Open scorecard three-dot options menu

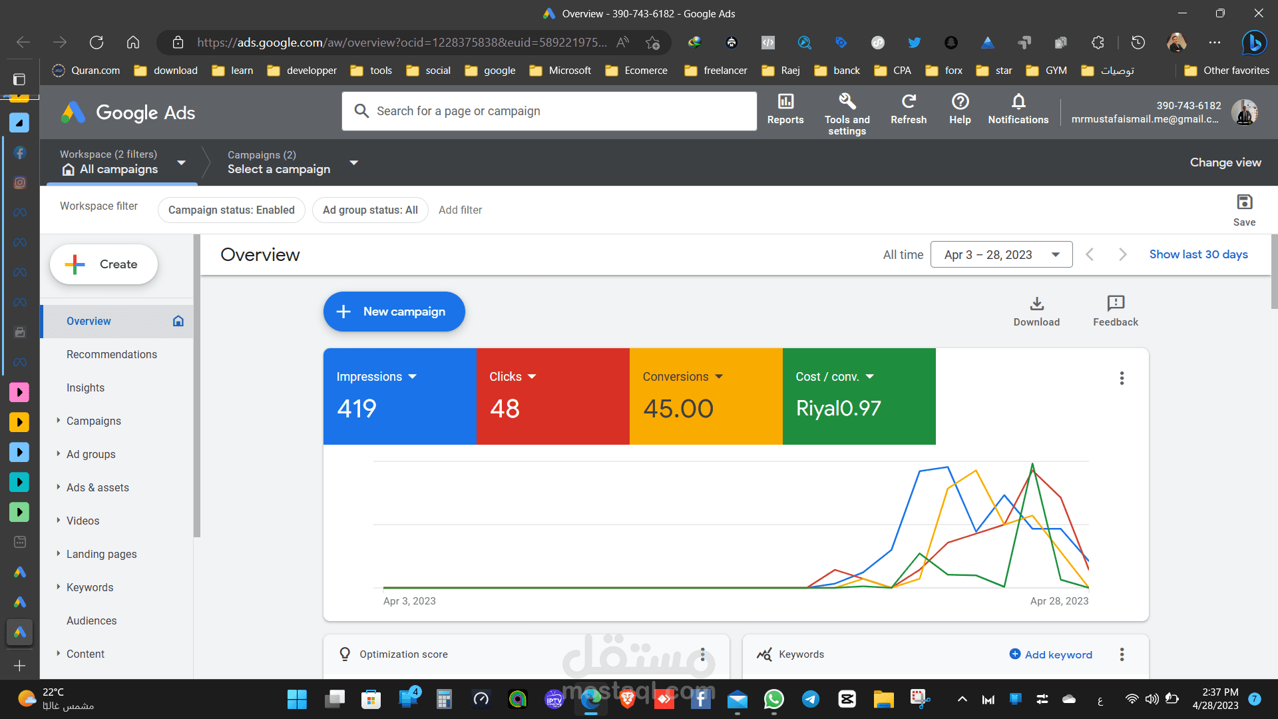click(x=1122, y=378)
